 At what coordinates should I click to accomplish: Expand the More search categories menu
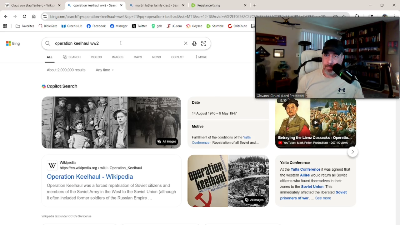tap(201, 57)
